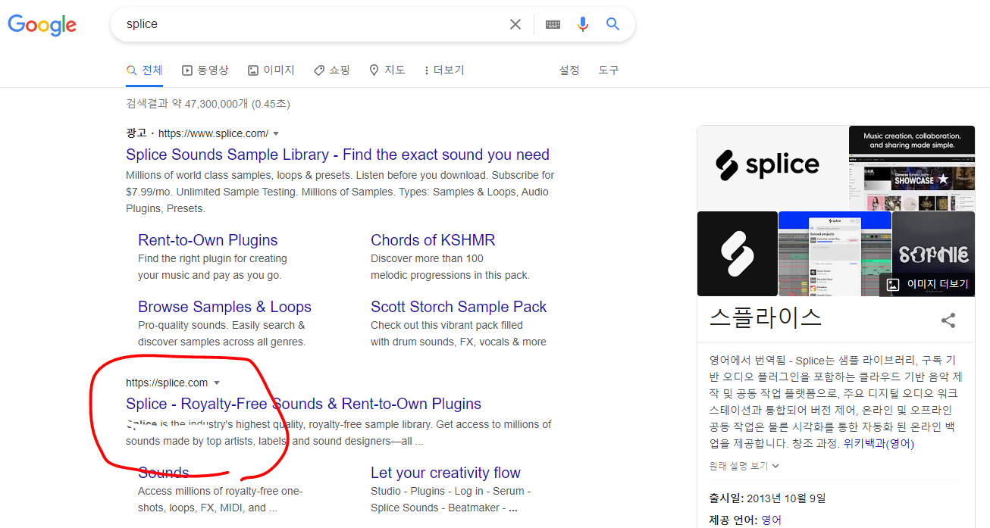Open the on-screen keyboard icon
990x528 pixels.
[553, 24]
